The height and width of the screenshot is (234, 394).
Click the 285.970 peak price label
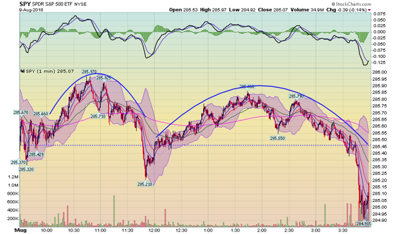(x=89, y=72)
